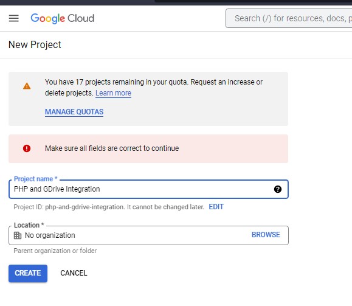Open the MANAGE QUOTAS link
The image size is (352, 306).
[74, 112]
